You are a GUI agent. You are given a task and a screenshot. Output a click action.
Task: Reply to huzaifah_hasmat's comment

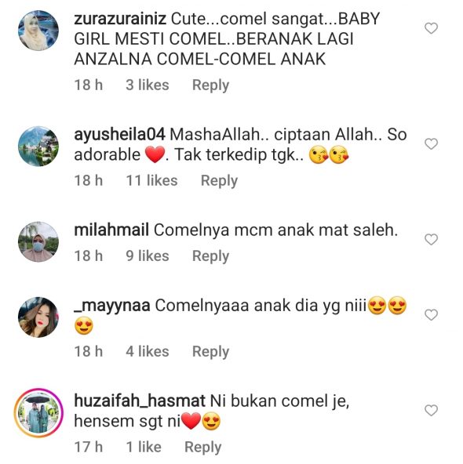click(203, 448)
